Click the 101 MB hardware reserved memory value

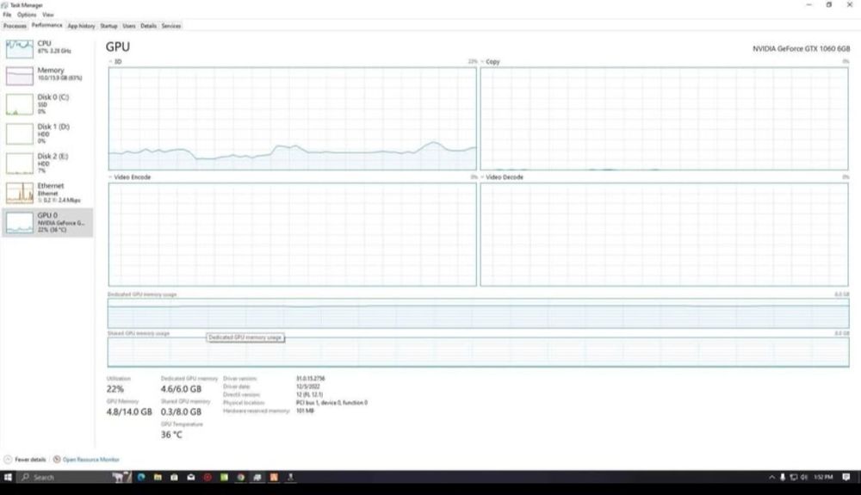(306, 411)
